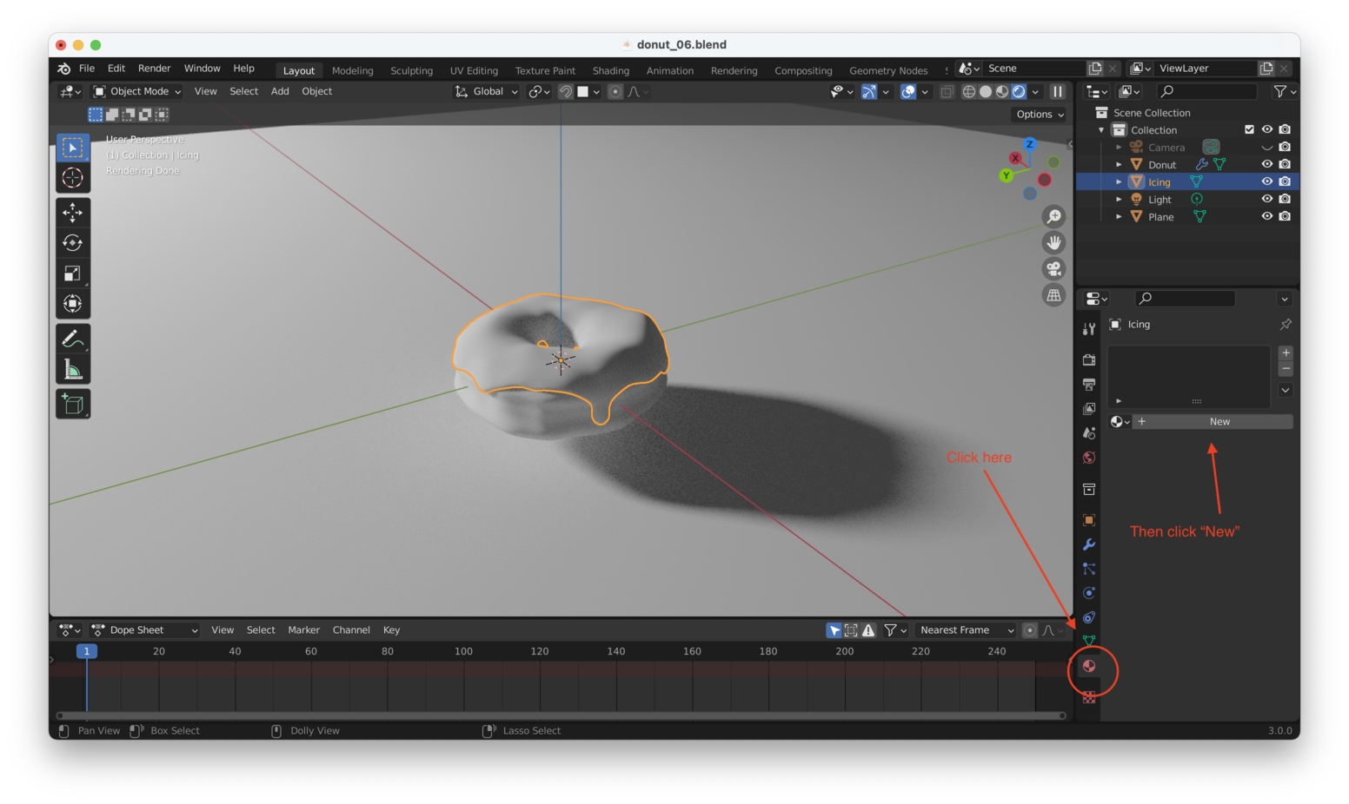Image resolution: width=1349 pixels, height=804 pixels.
Task: Open the Render Properties tab
Action: pos(1089,359)
